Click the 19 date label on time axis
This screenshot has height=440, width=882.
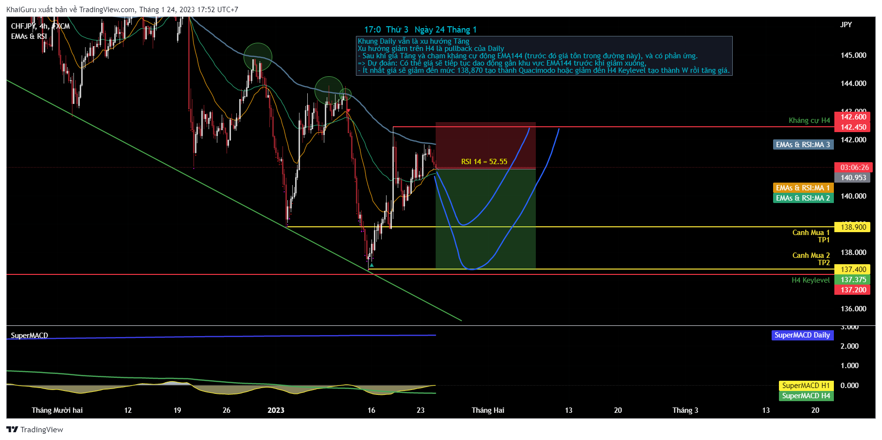pos(177,410)
